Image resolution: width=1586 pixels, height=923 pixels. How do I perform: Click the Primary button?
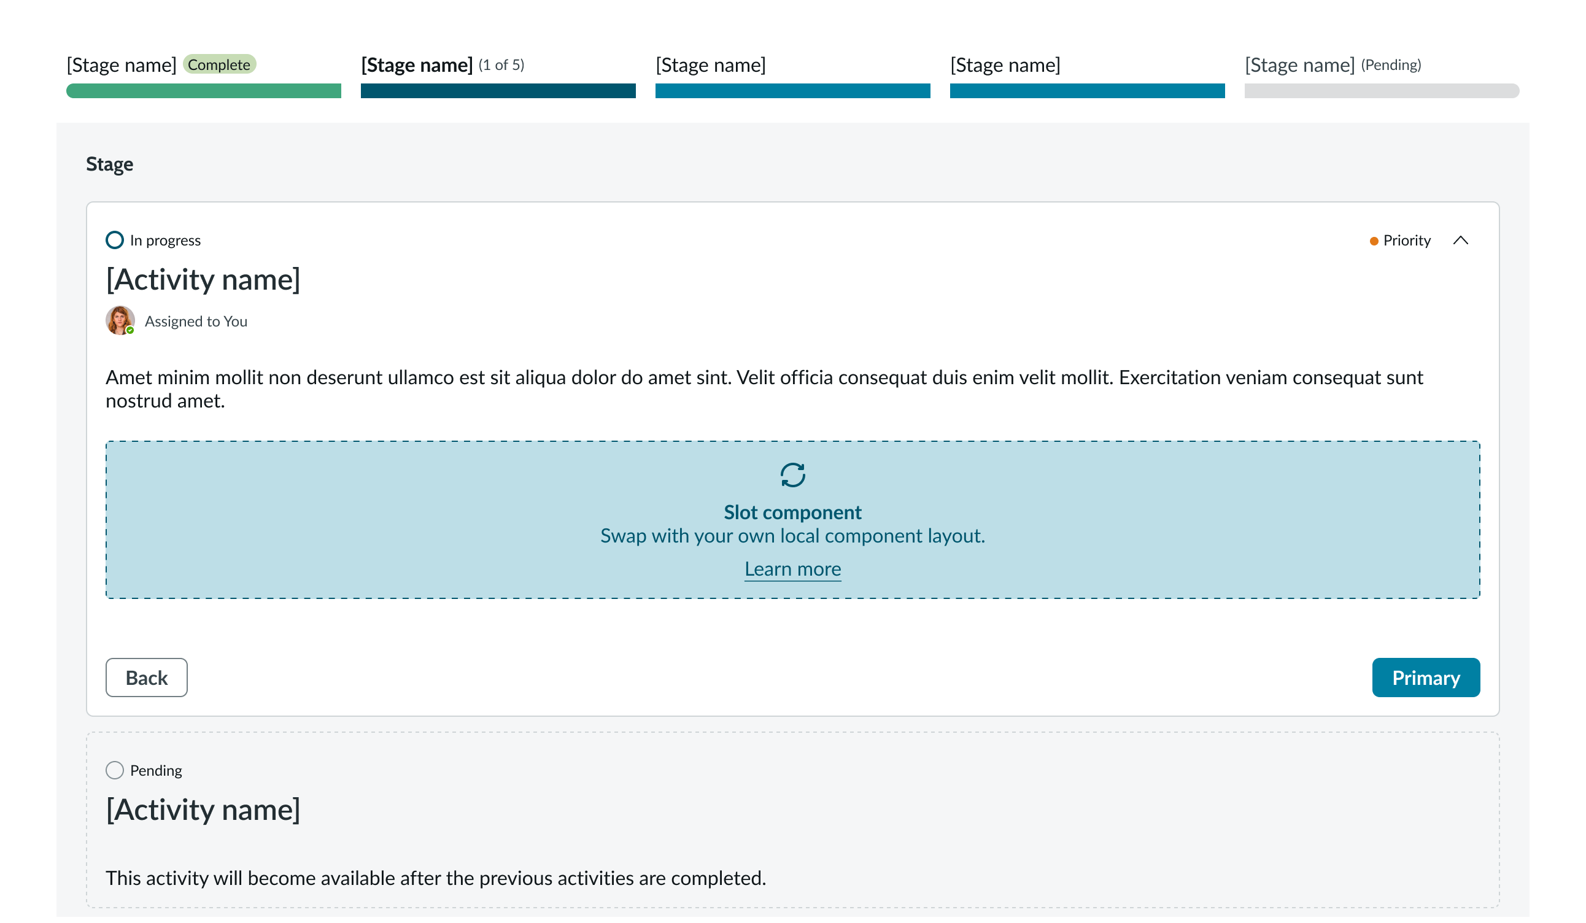tap(1426, 678)
